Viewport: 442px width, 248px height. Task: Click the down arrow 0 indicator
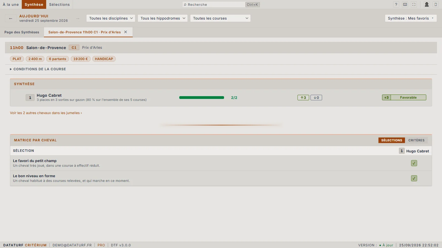pyautogui.click(x=316, y=98)
